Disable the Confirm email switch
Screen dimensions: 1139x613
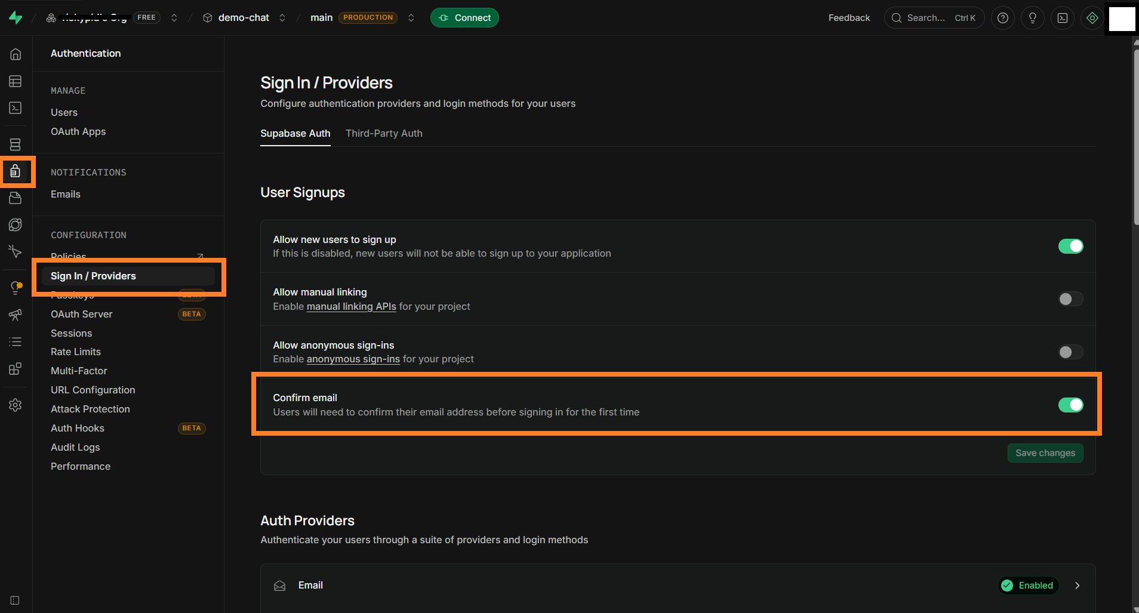tap(1070, 405)
